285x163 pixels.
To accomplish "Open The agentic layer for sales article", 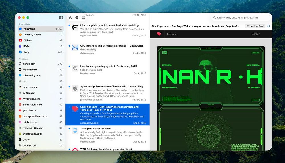I will coord(107,135).
